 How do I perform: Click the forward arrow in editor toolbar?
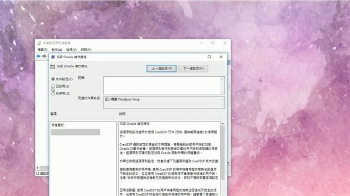point(44,57)
